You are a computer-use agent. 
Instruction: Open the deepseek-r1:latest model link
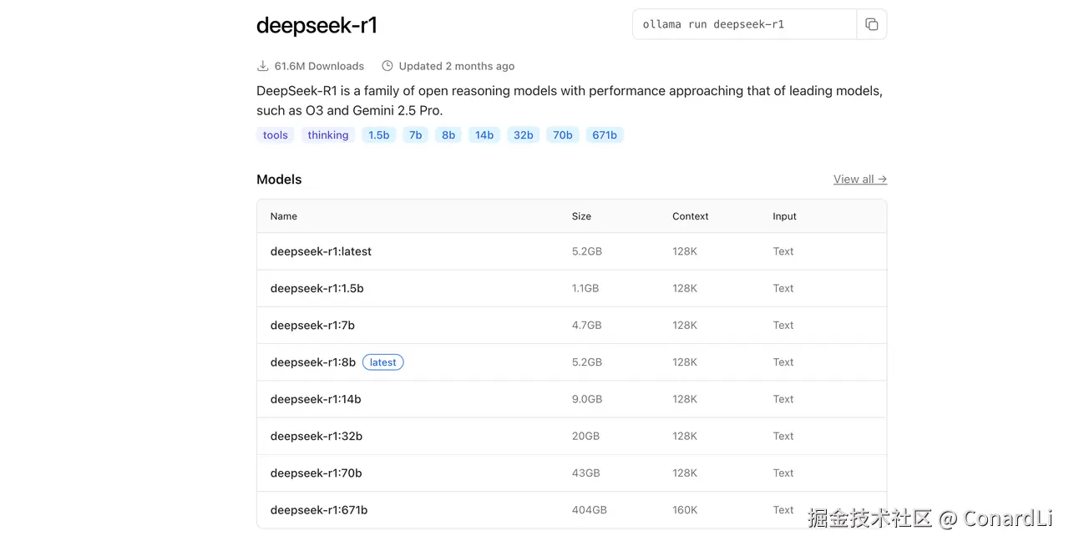click(x=321, y=251)
